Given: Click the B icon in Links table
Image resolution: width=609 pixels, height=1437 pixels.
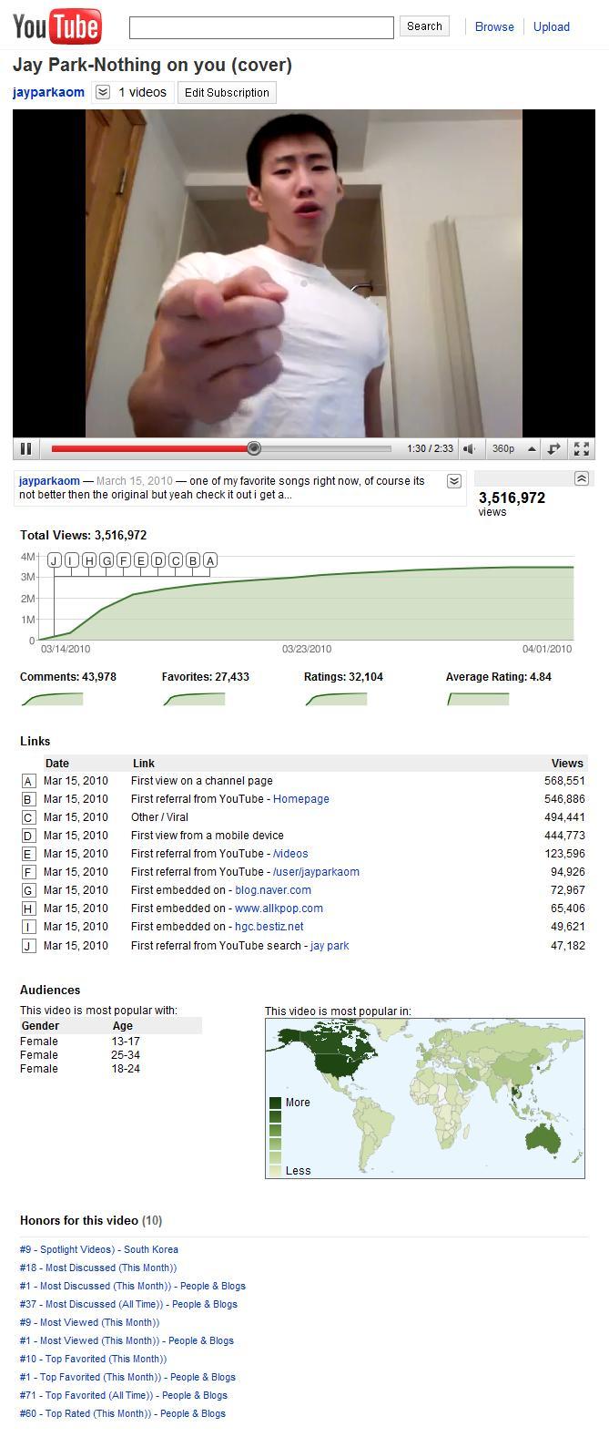Looking at the screenshot, I should [x=28, y=799].
